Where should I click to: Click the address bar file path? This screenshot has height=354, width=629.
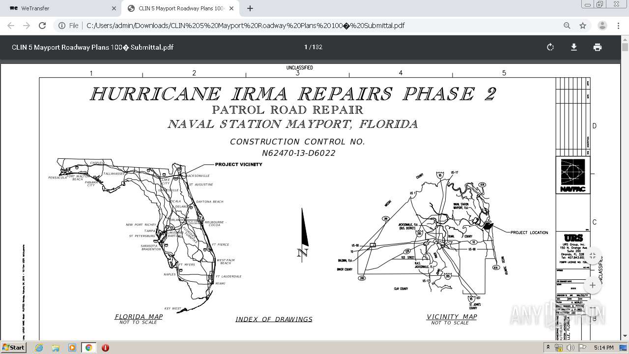coord(245,26)
